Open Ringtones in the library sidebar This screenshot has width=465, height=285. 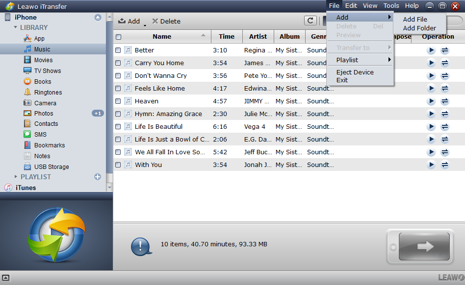point(48,93)
